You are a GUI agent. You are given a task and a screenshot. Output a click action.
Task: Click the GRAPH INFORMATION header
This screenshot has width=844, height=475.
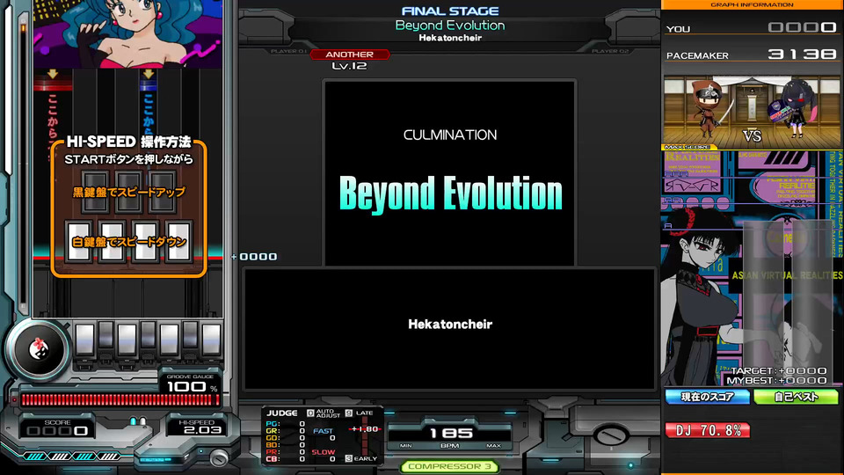point(752,5)
